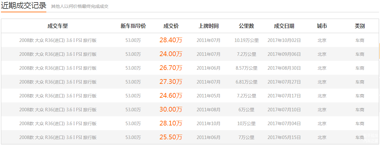The height and width of the screenshot is (145, 380).
Task: Click the 新车指导价 column header
Action: (133, 26)
